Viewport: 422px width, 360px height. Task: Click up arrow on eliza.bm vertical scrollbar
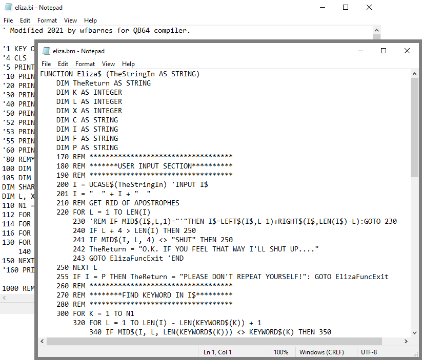pos(414,74)
